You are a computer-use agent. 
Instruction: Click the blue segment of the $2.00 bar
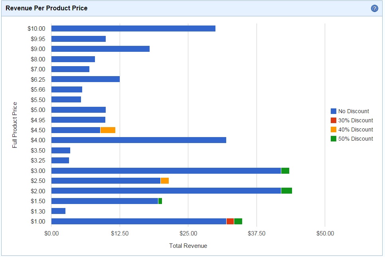(x=166, y=191)
